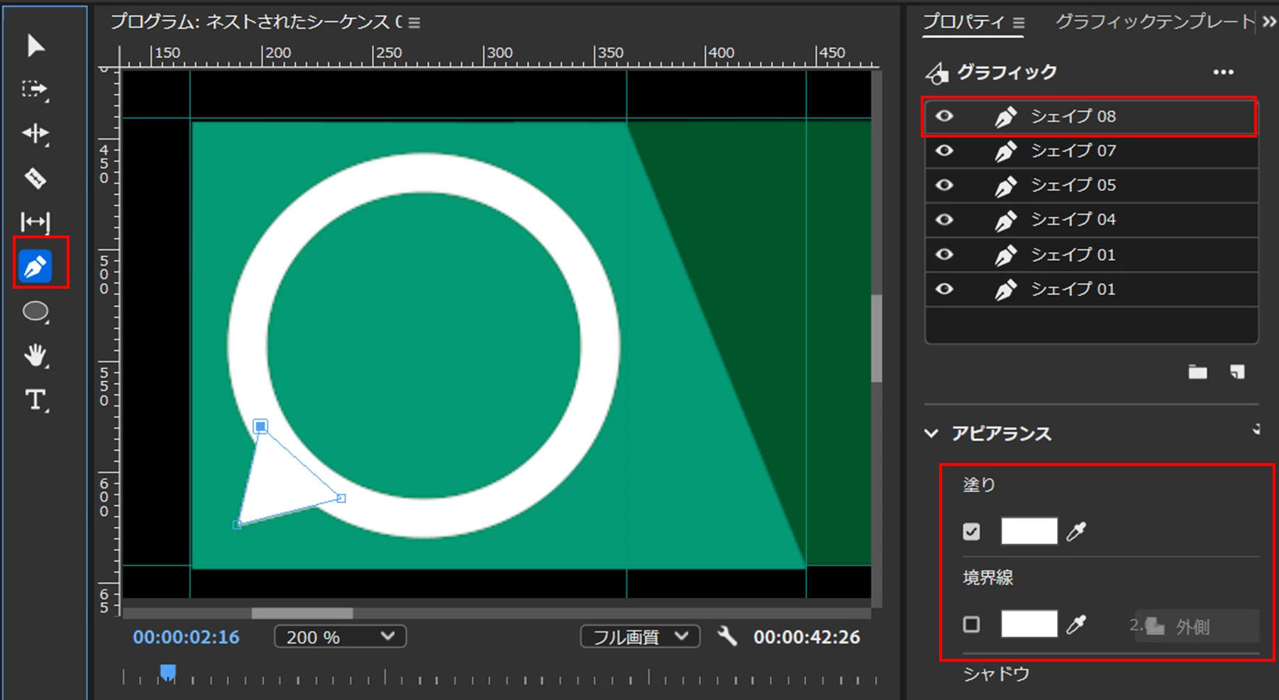Click pen icon of シェイプ 08 layer
The image size is (1279, 700).
pos(1005,116)
